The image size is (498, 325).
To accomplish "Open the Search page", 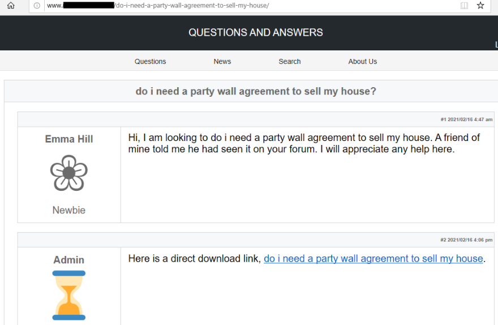I will (290, 61).
